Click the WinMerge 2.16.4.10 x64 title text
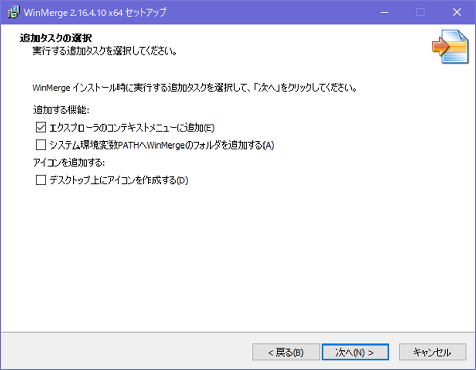 click(95, 12)
